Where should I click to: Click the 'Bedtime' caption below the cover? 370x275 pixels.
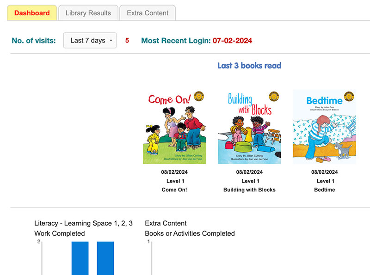(324, 190)
